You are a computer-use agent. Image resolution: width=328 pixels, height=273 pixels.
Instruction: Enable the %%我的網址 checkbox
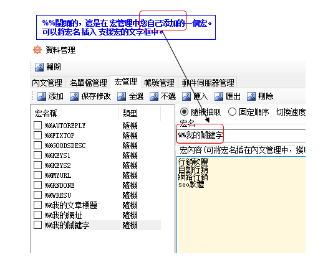37,215
